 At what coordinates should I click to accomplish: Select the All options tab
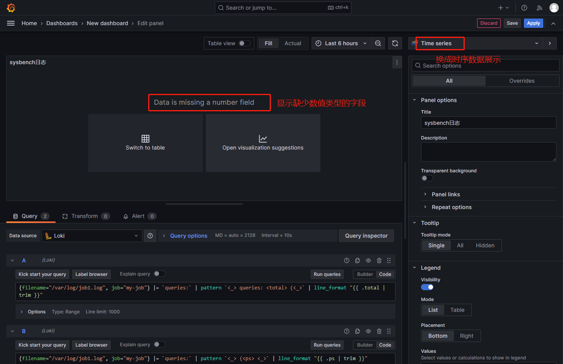(449, 81)
